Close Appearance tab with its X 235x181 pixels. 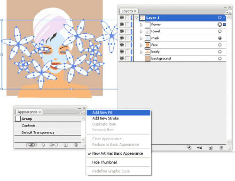[x=40, y=112]
